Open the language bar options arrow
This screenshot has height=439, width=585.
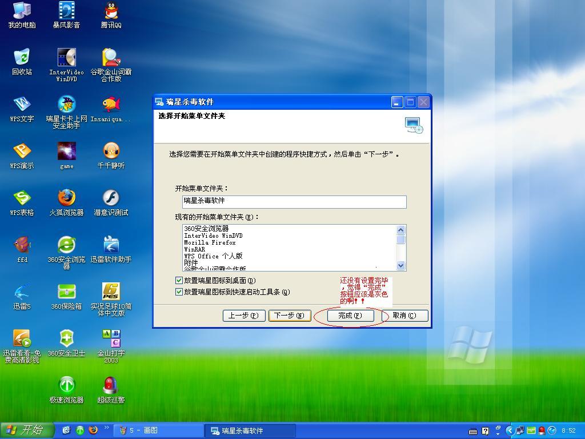498,434
